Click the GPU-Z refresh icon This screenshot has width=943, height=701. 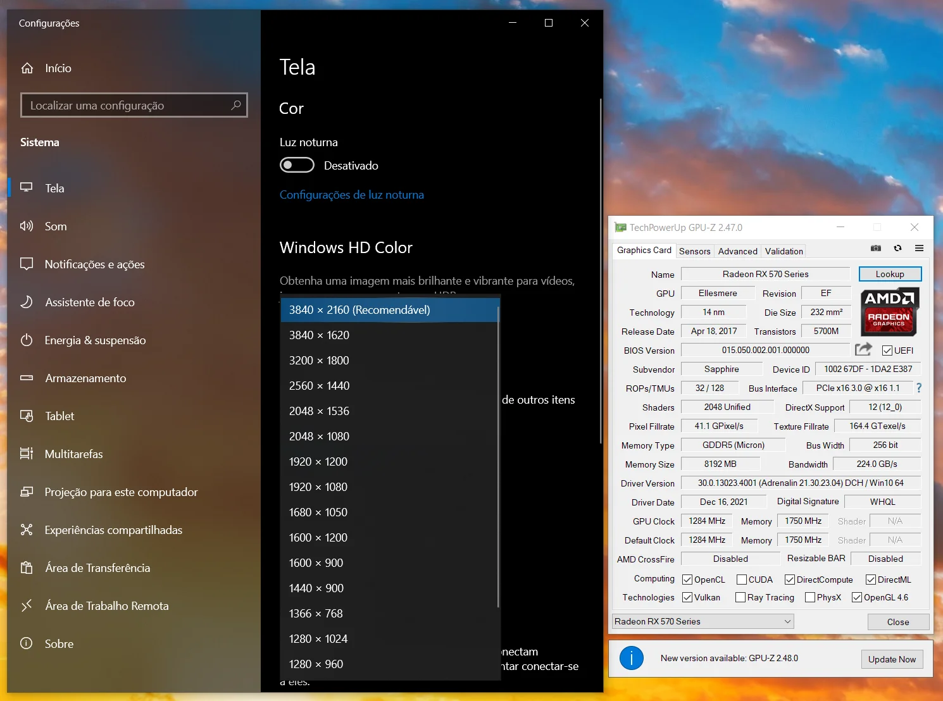coord(897,248)
